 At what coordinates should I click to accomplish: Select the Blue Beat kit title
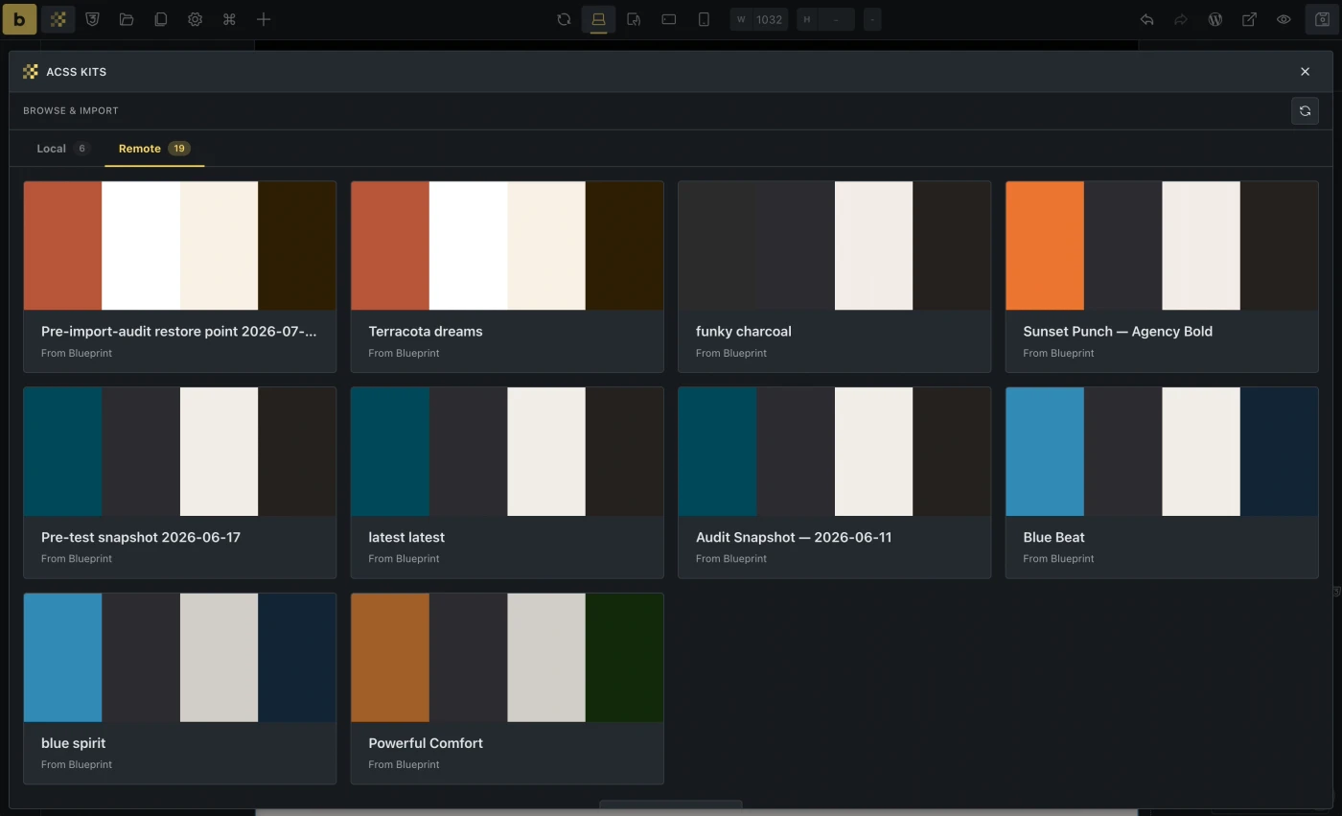[1053, 538]
